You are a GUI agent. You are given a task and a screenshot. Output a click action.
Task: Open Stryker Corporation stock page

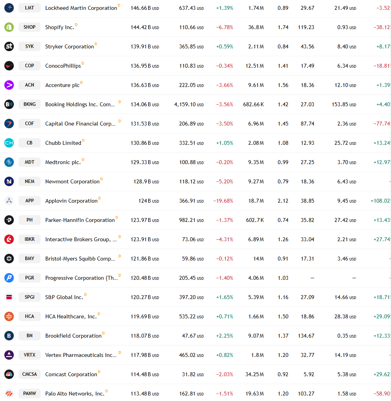69,46
